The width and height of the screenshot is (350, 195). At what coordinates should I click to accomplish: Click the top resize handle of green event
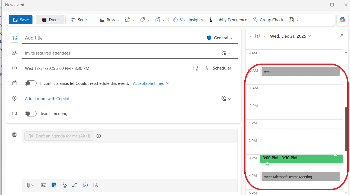tap(335, 155)
